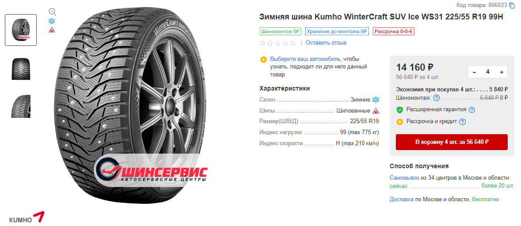Open Оставить отзыв link
This screenshot has width=521, height=226.
pos(326,43)
